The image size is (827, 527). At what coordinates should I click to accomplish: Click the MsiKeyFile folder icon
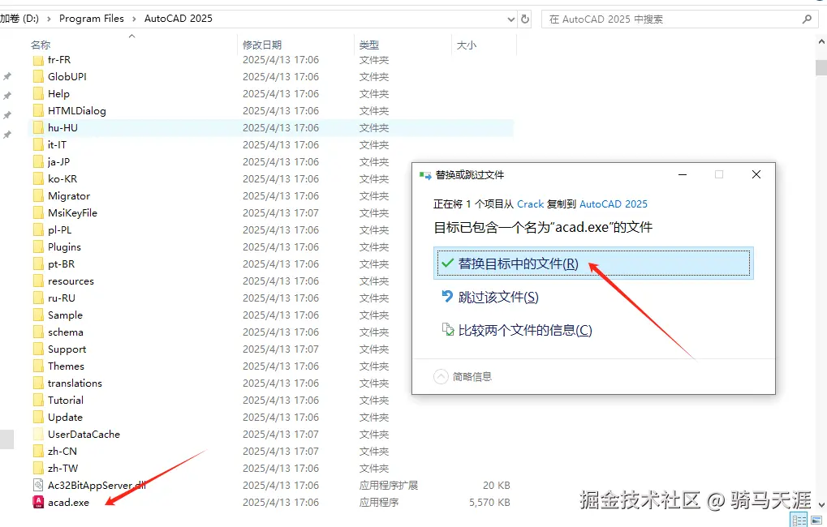(x=38, y=213)
